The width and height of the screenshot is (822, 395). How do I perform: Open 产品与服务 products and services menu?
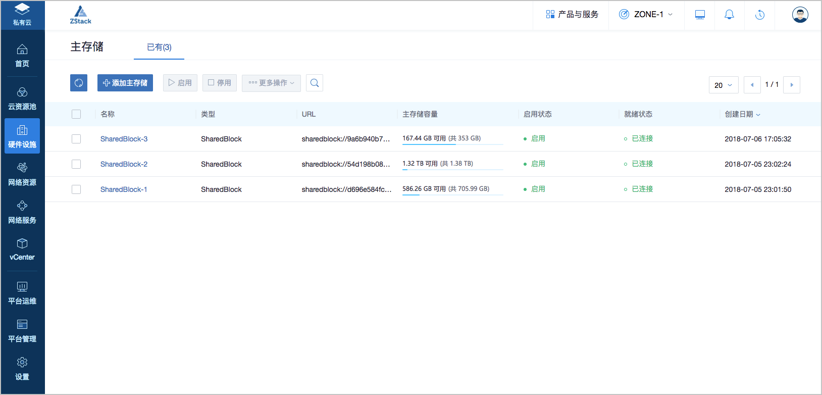coord(572,15)
